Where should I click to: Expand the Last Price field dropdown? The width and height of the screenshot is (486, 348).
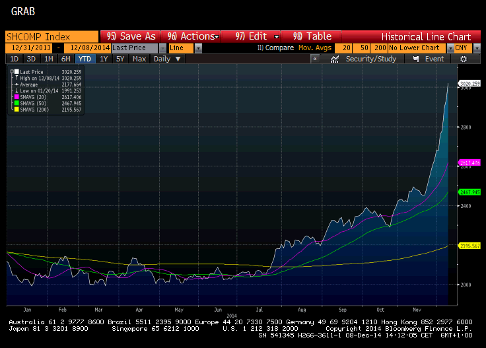coord(162,48)
